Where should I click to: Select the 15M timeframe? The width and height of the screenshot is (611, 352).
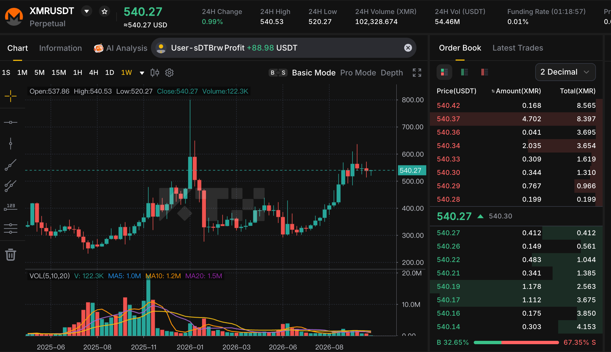click(59, 73)
